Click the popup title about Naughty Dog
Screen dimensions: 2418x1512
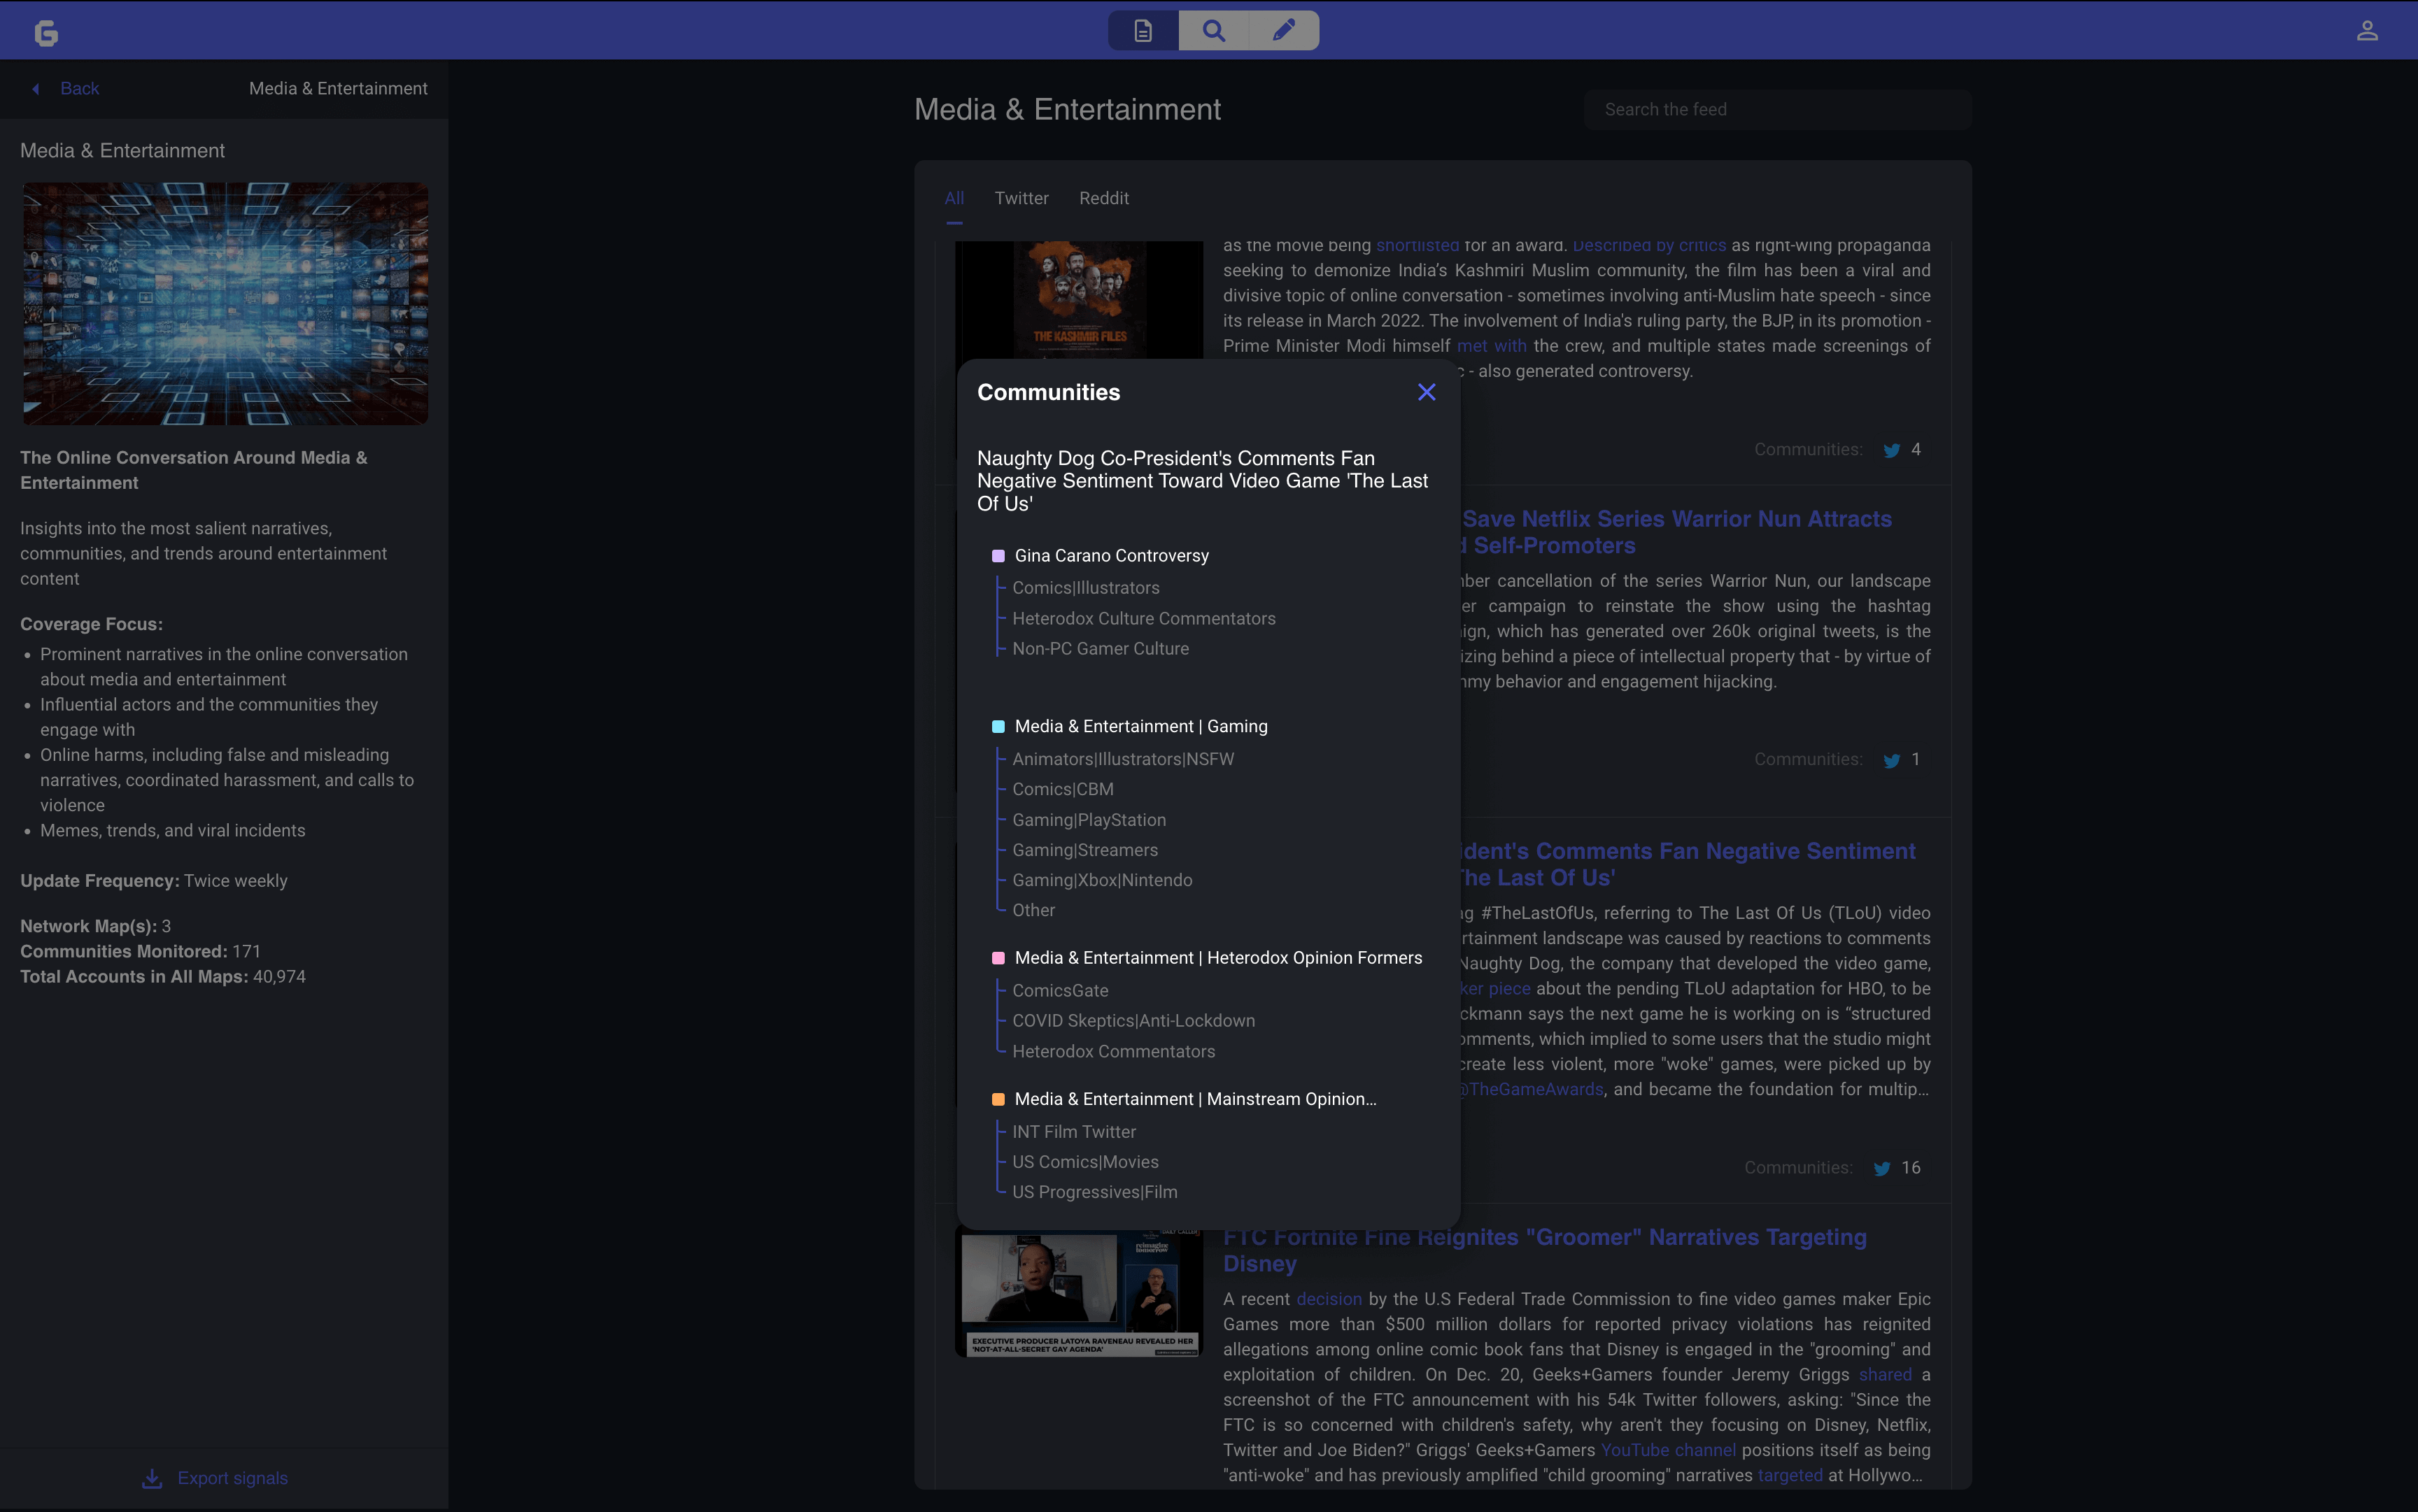click(x=1201, y=481)
